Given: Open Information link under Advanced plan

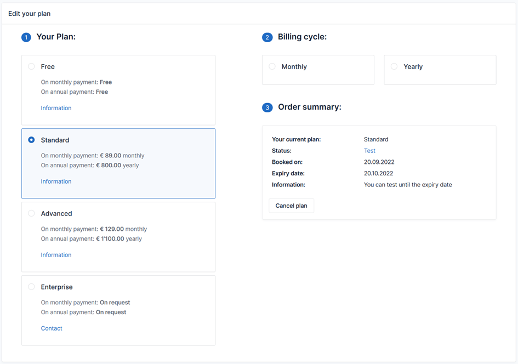Looking at the screenshot, I should coord(56,255).
